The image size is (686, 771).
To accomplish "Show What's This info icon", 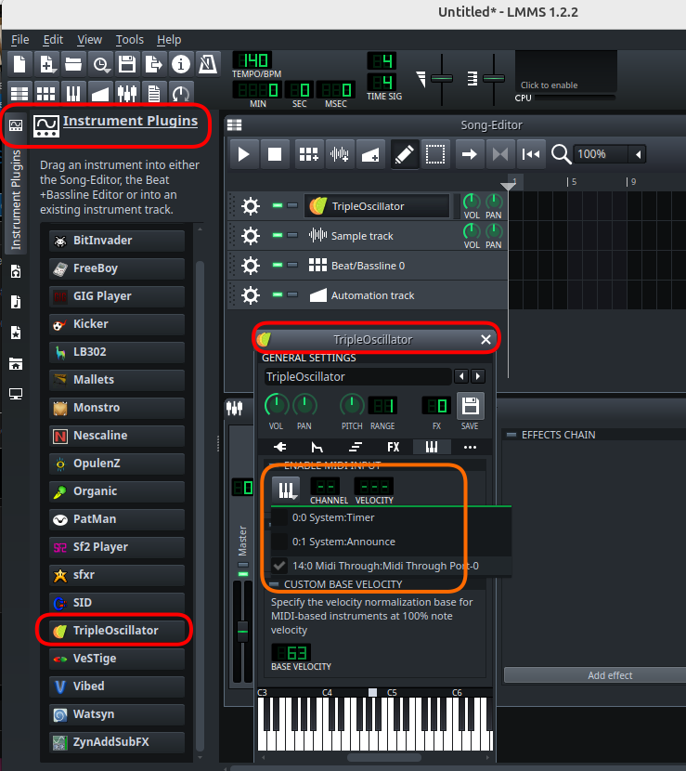I will click(x=181, y=64).
